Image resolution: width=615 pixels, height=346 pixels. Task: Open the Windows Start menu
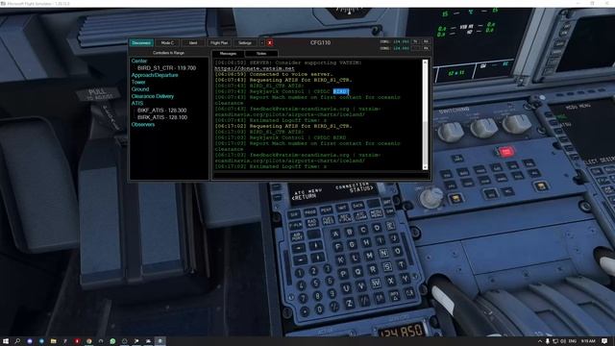click(x=5, y=341)
